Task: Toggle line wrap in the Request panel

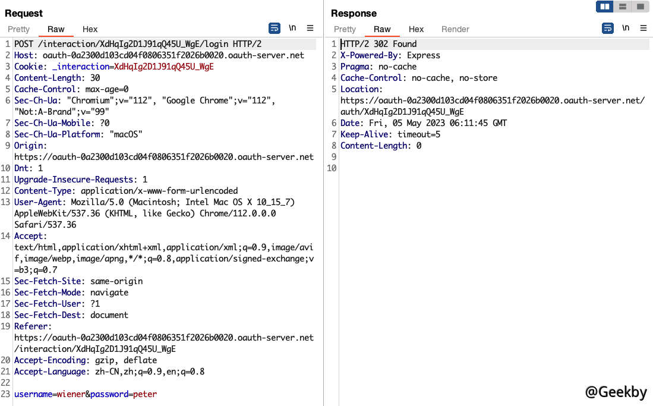Action: pos(275,28)
